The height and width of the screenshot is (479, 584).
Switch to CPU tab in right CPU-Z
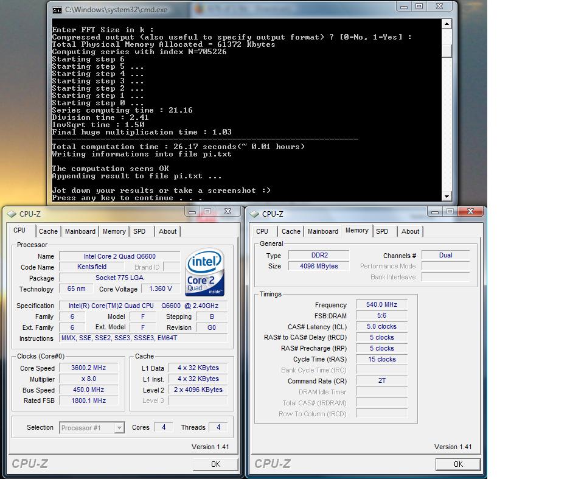[262, 231]
